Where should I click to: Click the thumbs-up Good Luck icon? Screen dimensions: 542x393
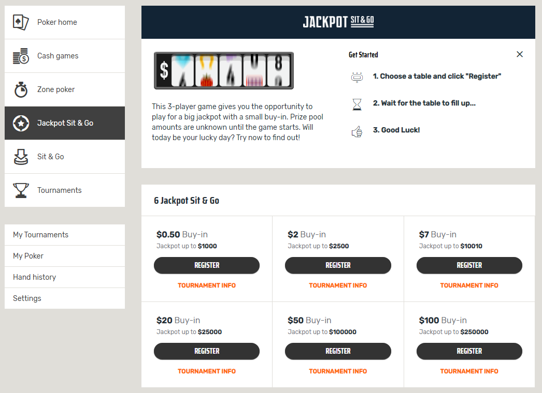[357, 132]
